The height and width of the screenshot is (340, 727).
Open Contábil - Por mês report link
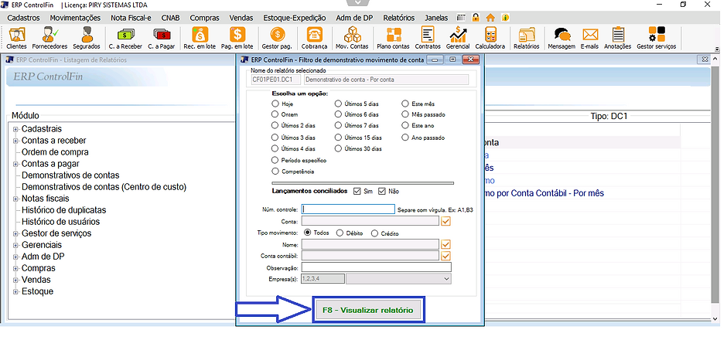point(543,193)
